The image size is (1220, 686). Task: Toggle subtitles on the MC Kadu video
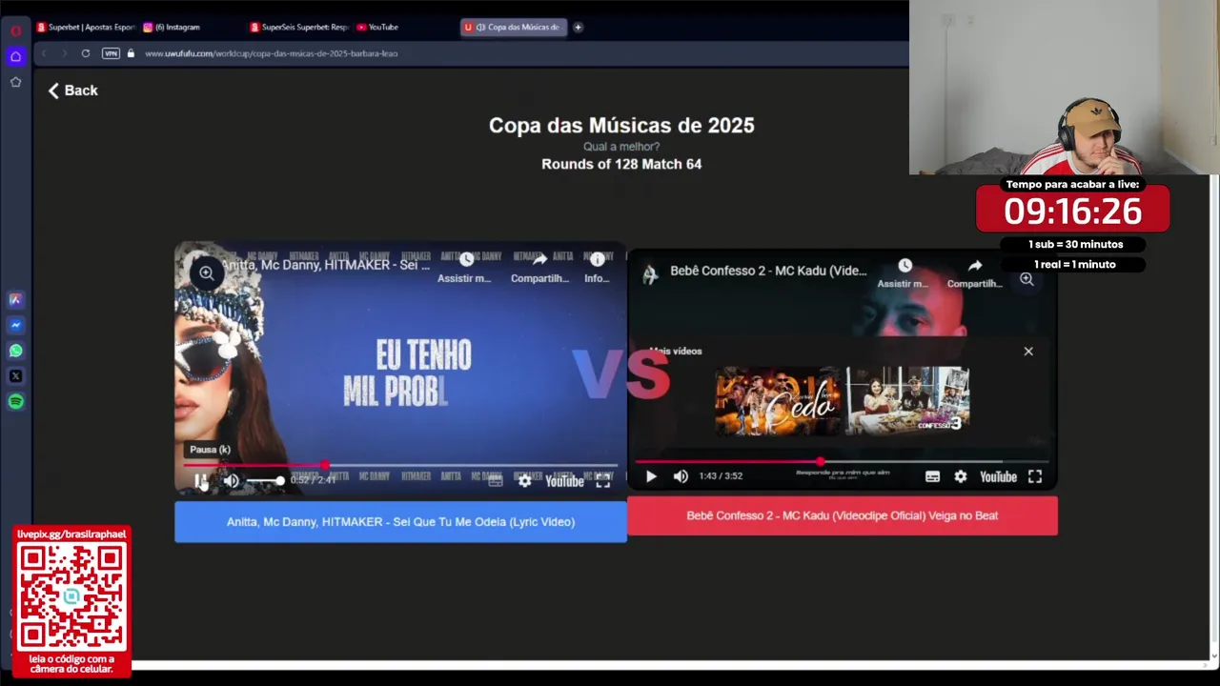coord(932,476)
